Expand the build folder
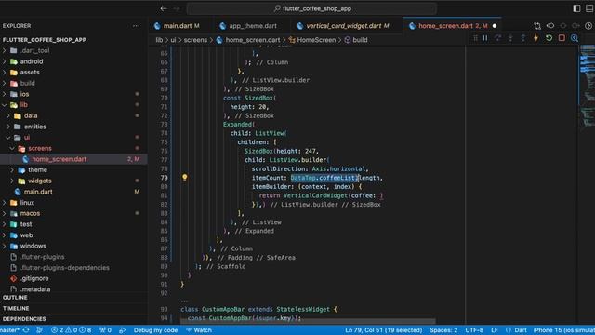This screenshot has height=335, width=595. tap(27, 83)
